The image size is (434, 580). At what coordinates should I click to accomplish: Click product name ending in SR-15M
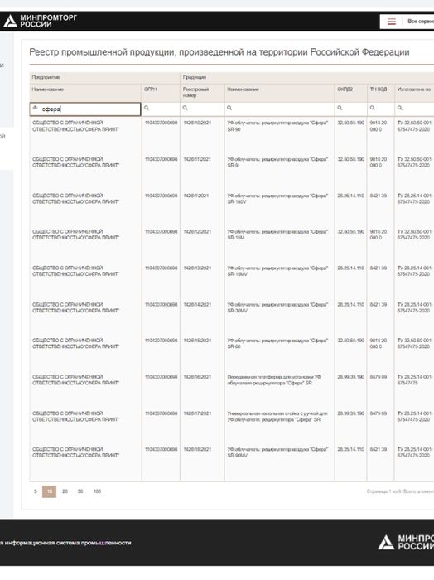click(x=277, y=234)
